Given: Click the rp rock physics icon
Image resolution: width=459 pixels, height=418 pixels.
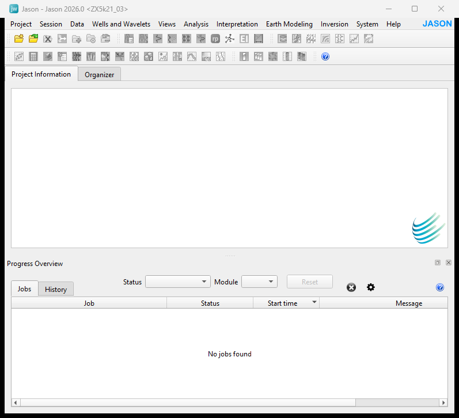Looking at the screenshot, I should (215, 39).
